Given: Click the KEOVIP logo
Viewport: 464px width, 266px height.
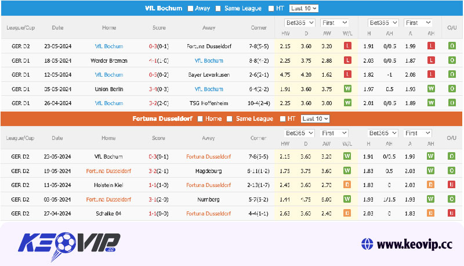Looking at the screenshot, I should (x=69, y=246).
